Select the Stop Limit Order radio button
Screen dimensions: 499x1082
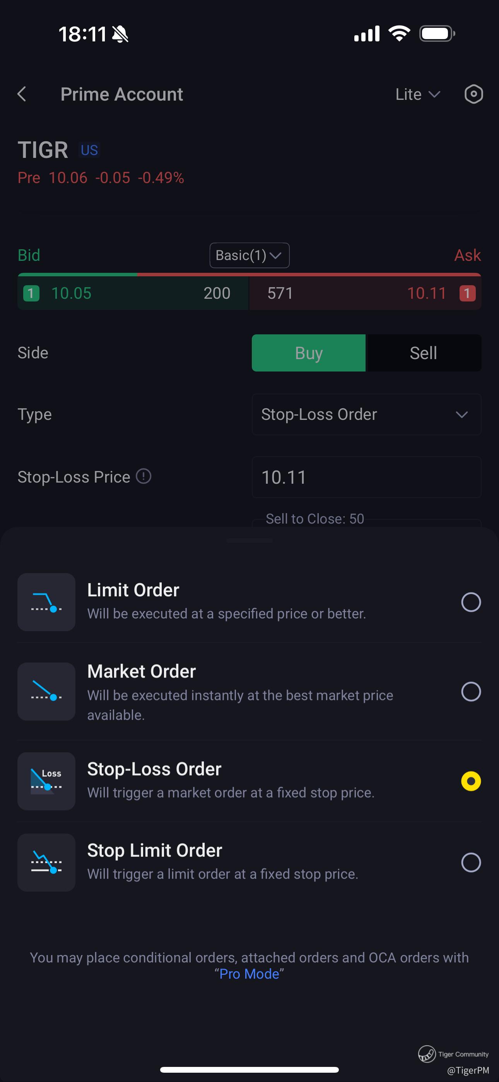pos(471,862)
